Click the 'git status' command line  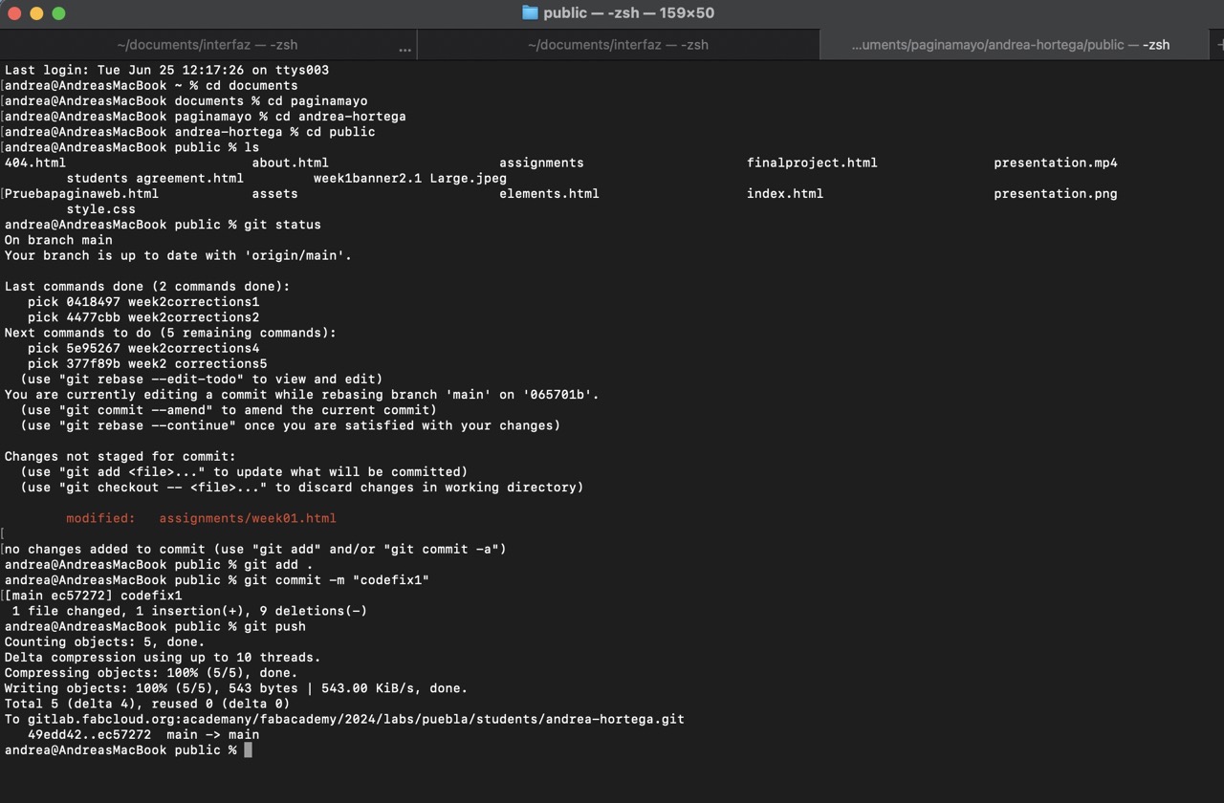[x=163, y=225]
